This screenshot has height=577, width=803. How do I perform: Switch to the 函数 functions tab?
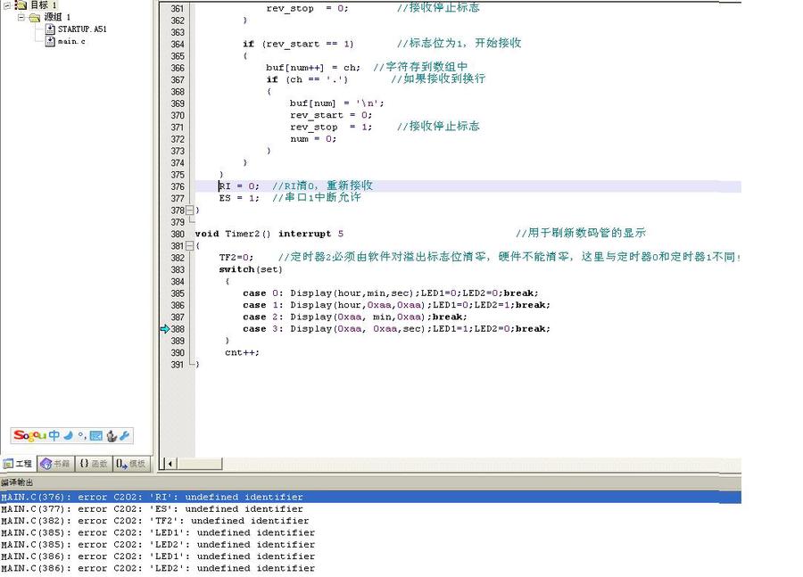click(93, 464)
